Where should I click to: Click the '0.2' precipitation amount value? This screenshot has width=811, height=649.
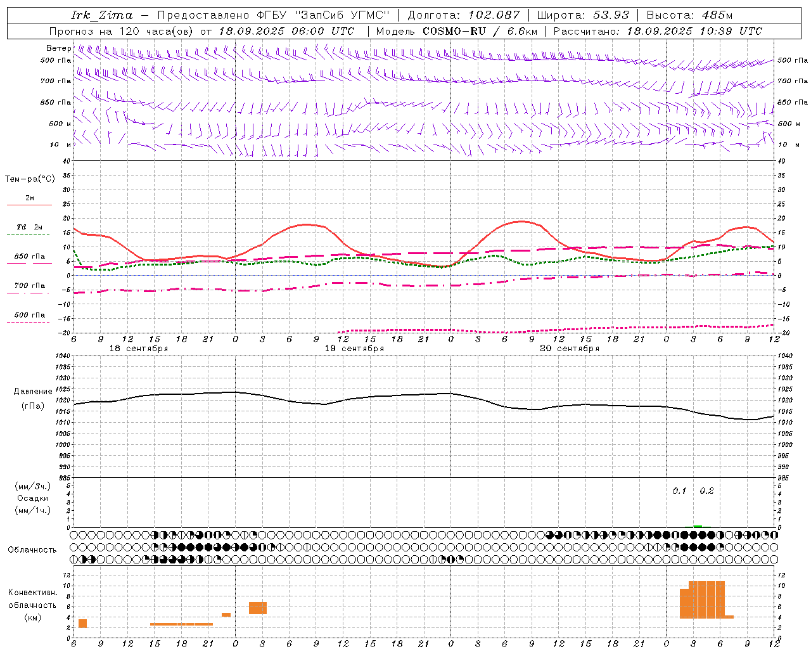tap(706, 491)
